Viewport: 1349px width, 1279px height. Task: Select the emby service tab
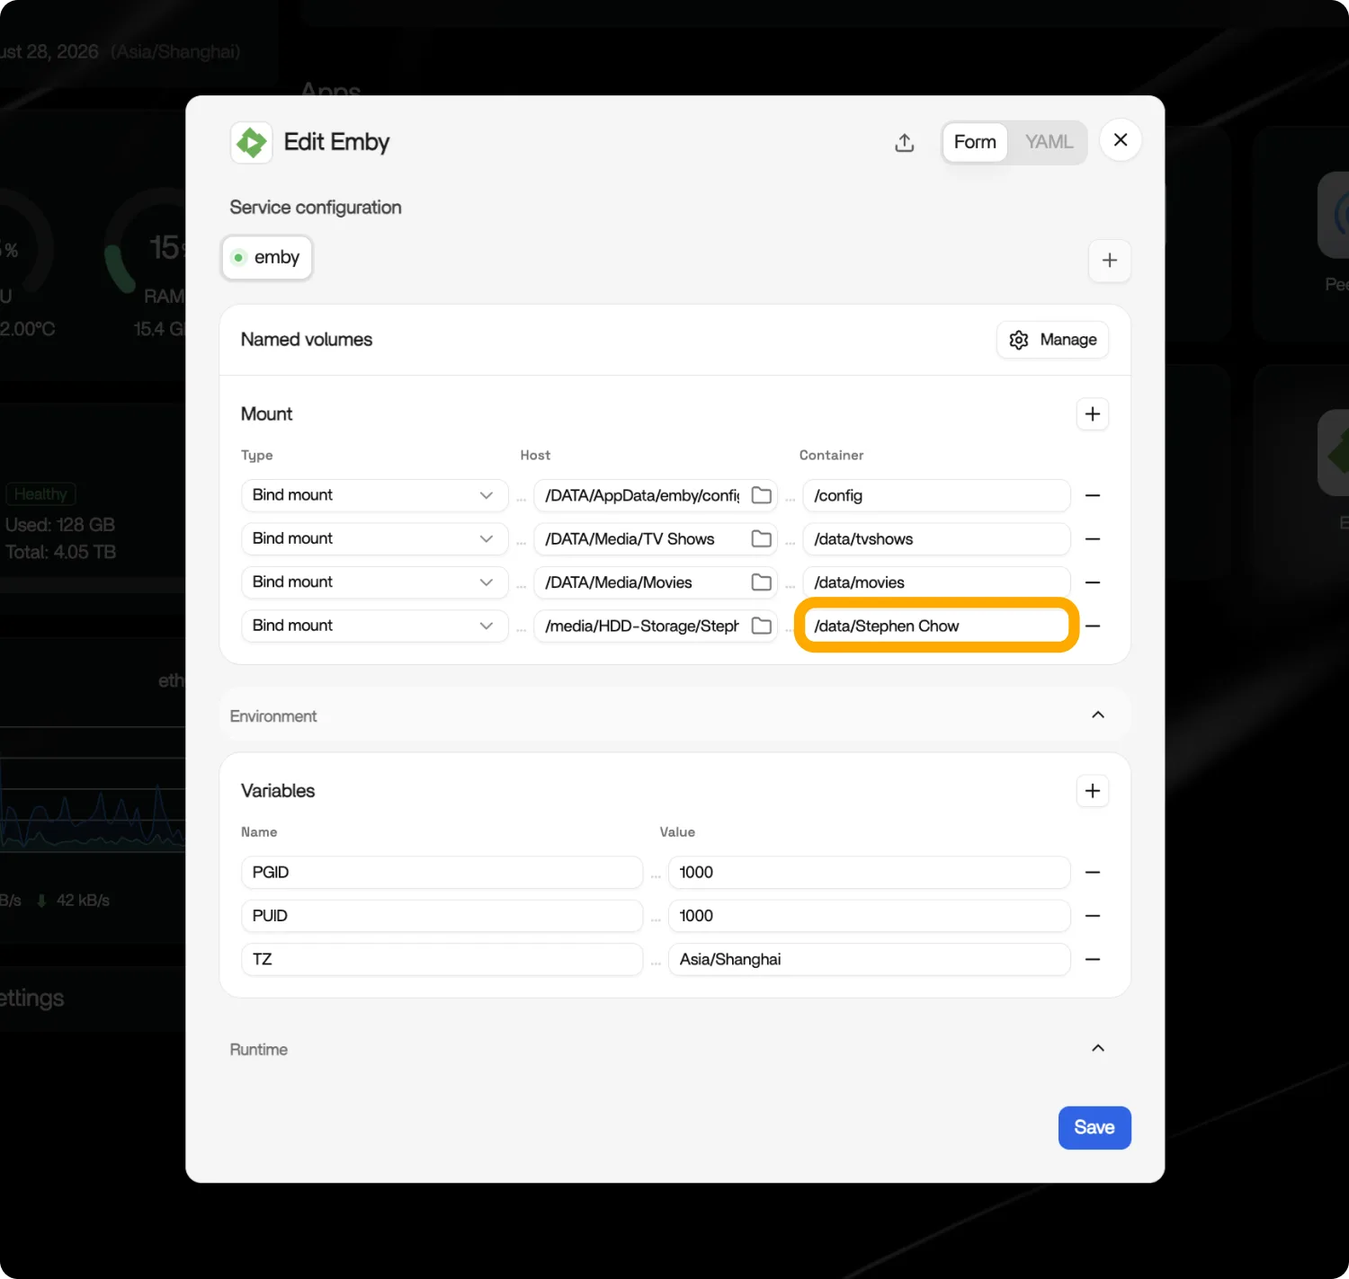tap(267, 258)
